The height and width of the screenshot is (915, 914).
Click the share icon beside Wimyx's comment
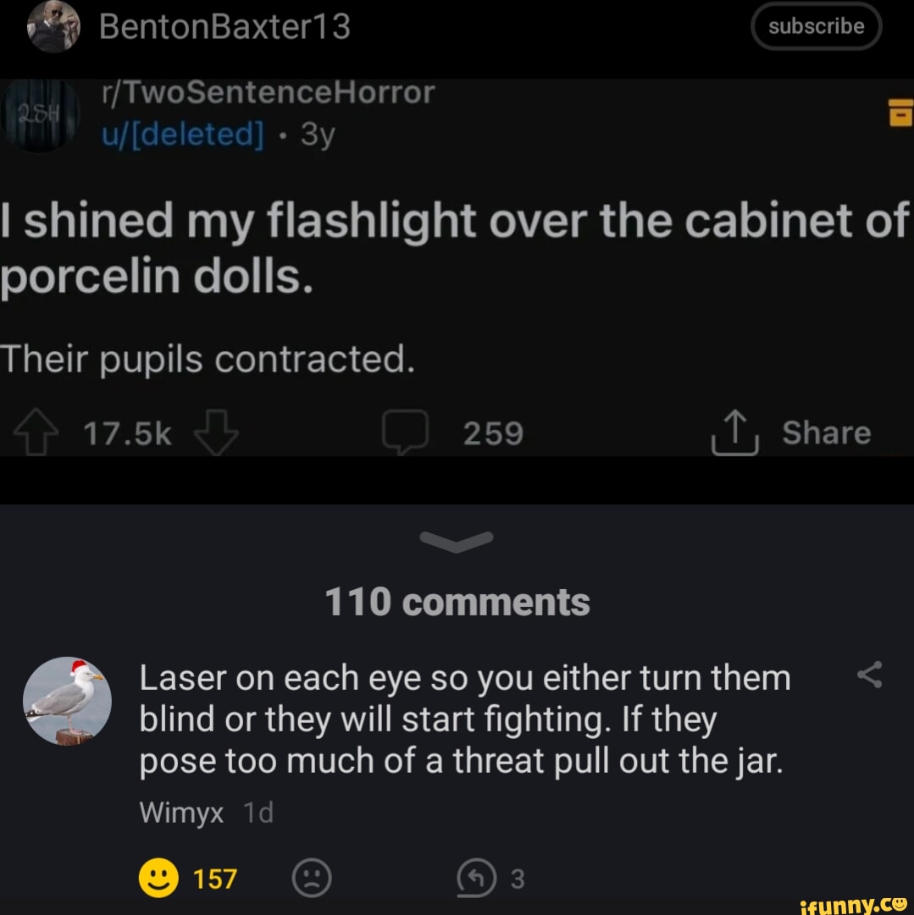869,675
